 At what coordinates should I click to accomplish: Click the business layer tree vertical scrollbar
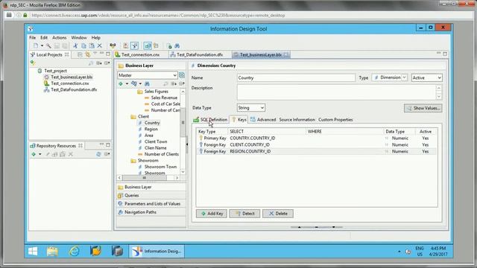[x=183, y=123]
